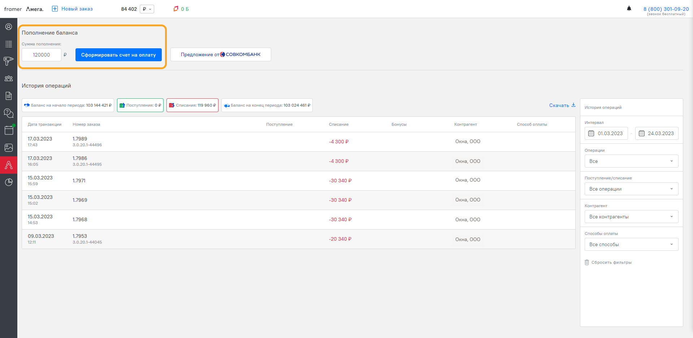The width and height of the screenshot is (693, 338).
Task: Open the user profile sidebar icon
Action: (9, 27)
